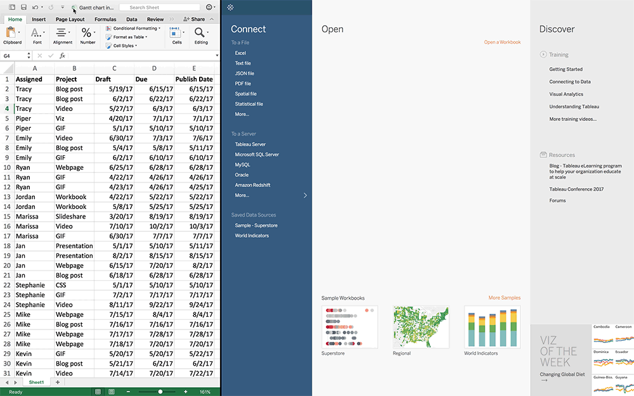Switch to Page Layout view in status bar
Viewport: 634px width, 396px height.
112,392
